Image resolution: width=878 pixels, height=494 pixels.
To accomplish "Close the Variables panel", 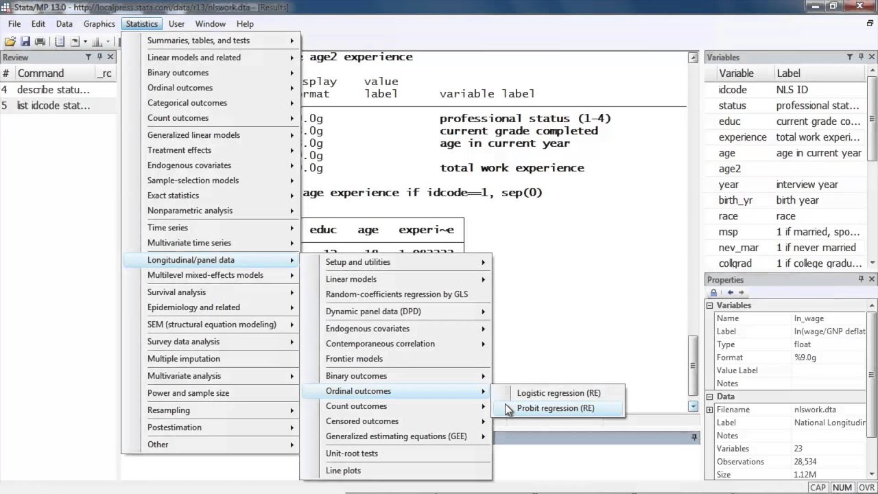I will pos(872,58).
